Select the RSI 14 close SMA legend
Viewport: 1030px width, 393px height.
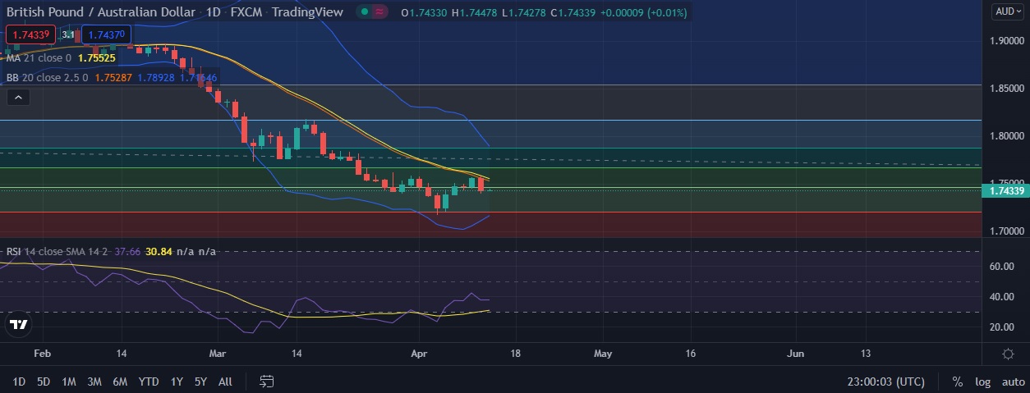(x=57, y=251)
